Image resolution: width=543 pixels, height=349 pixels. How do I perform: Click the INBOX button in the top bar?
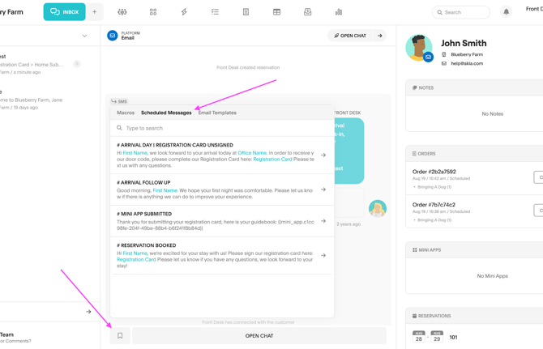tap(64, 12)
